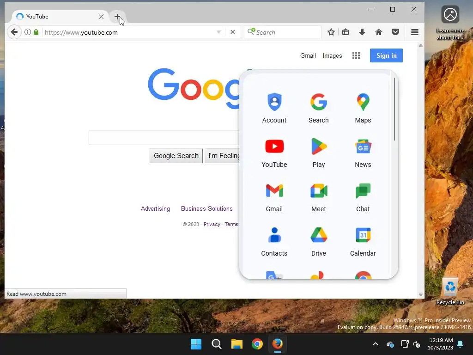Bookmark this page with star icon

tap(331, 32)
